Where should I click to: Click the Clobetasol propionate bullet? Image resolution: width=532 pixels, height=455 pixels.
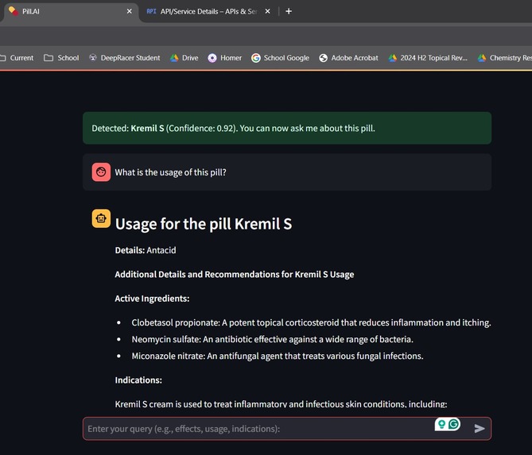click(311, 322)
